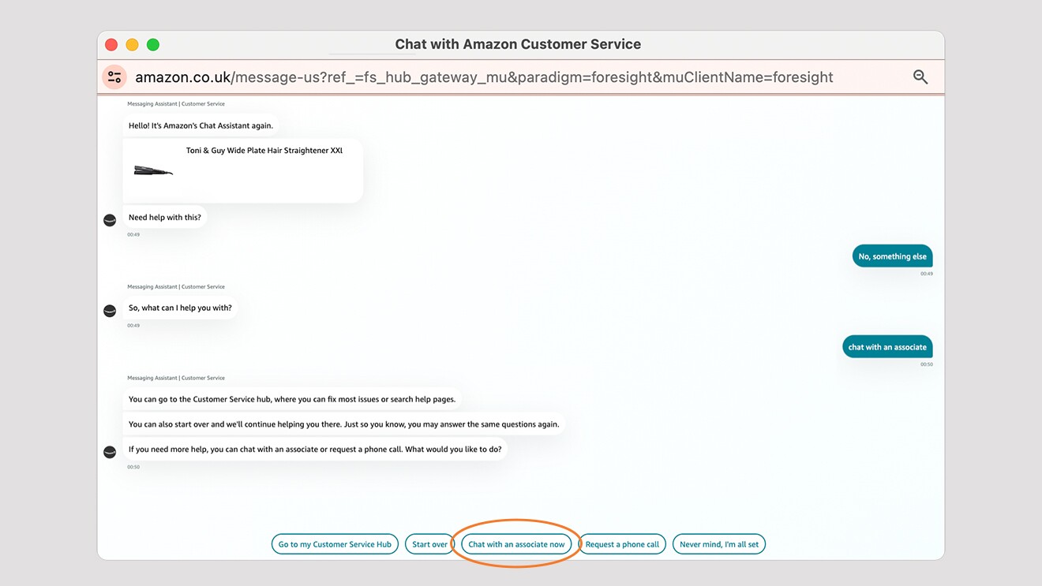The image size is (1042, 586).
Task: Click the "chat with an associate" sent bubble
Action: [x=887, y=347]
